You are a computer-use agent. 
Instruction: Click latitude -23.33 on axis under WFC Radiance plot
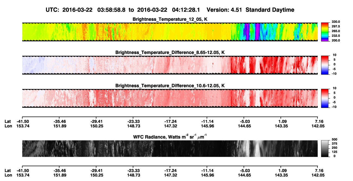[x=133, y=171]
